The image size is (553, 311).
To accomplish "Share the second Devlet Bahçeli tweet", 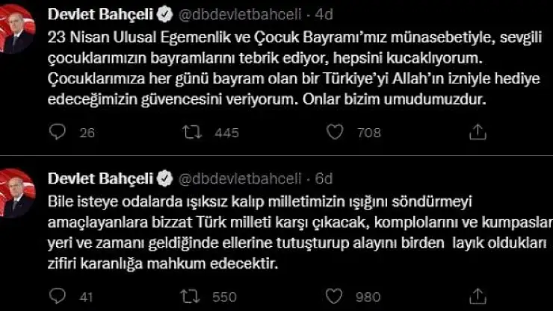I will pyautogui.click(x=476, y=297).
